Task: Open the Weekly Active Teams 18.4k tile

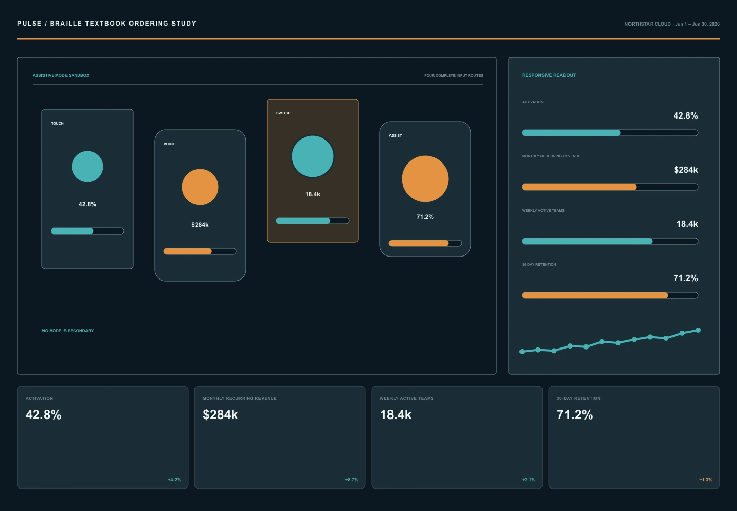Action: tap(457, 437)
